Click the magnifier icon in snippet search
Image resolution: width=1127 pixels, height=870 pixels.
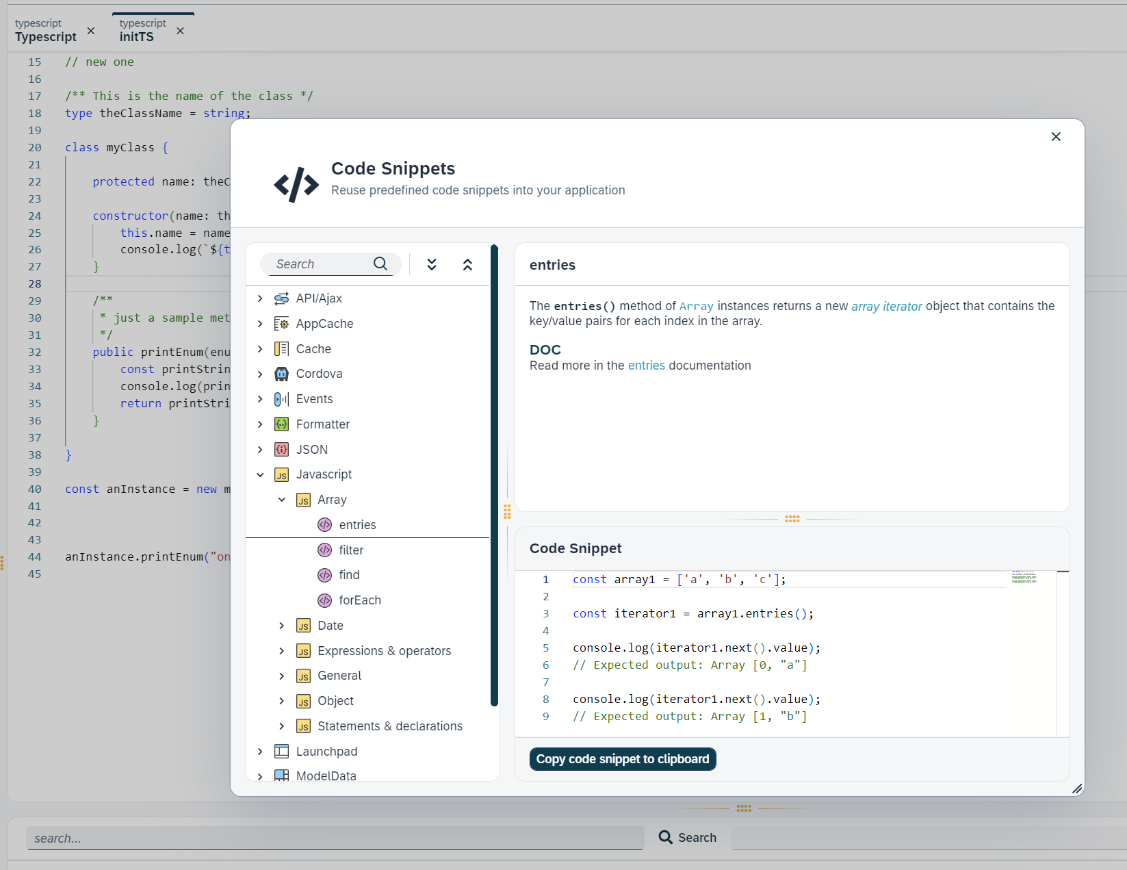tap(380, 264)
